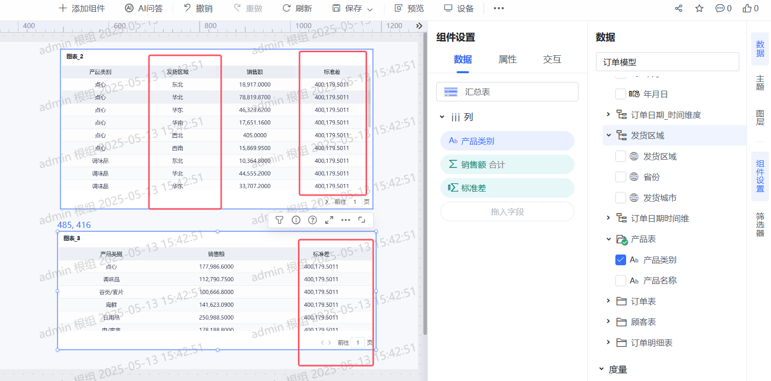
Task: Go to the next page in 图表_2
Action: [x=327, y=202]
